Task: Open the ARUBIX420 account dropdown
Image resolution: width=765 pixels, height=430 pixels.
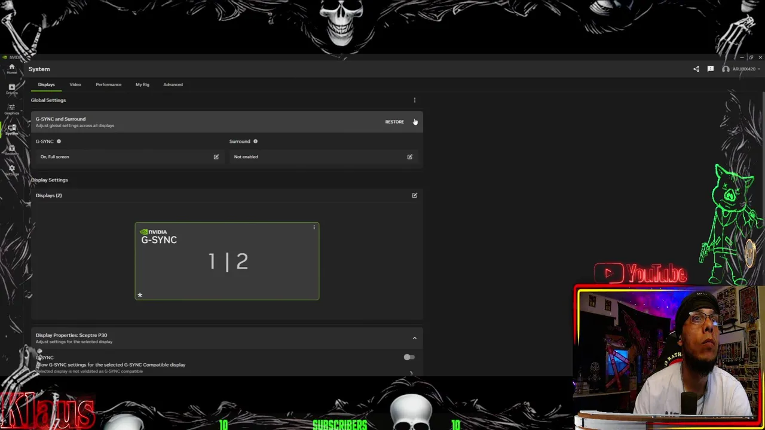Action: click(x=746, y=69)
